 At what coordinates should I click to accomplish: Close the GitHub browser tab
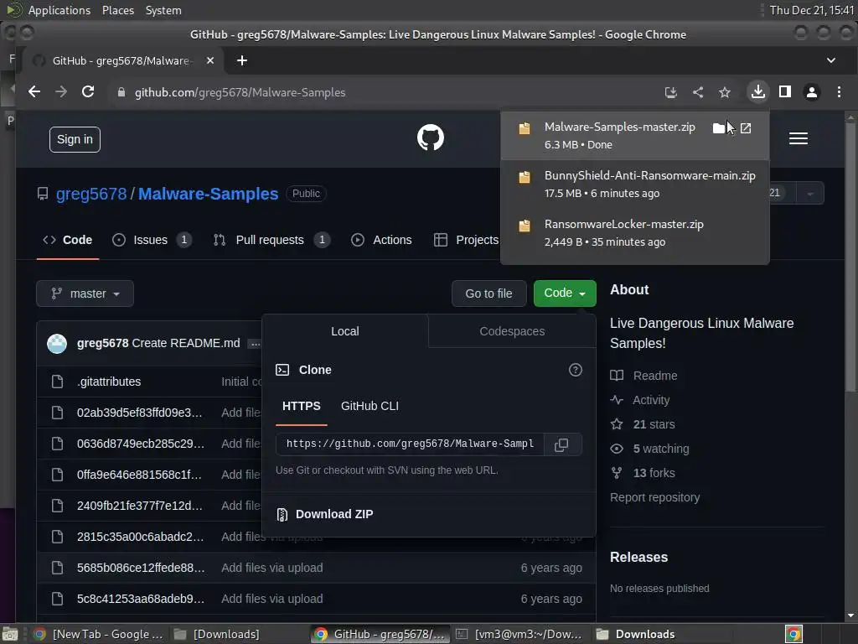tap(210, 60)
